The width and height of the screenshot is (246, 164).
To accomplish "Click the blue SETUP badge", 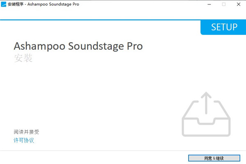I will coord(224,27).
